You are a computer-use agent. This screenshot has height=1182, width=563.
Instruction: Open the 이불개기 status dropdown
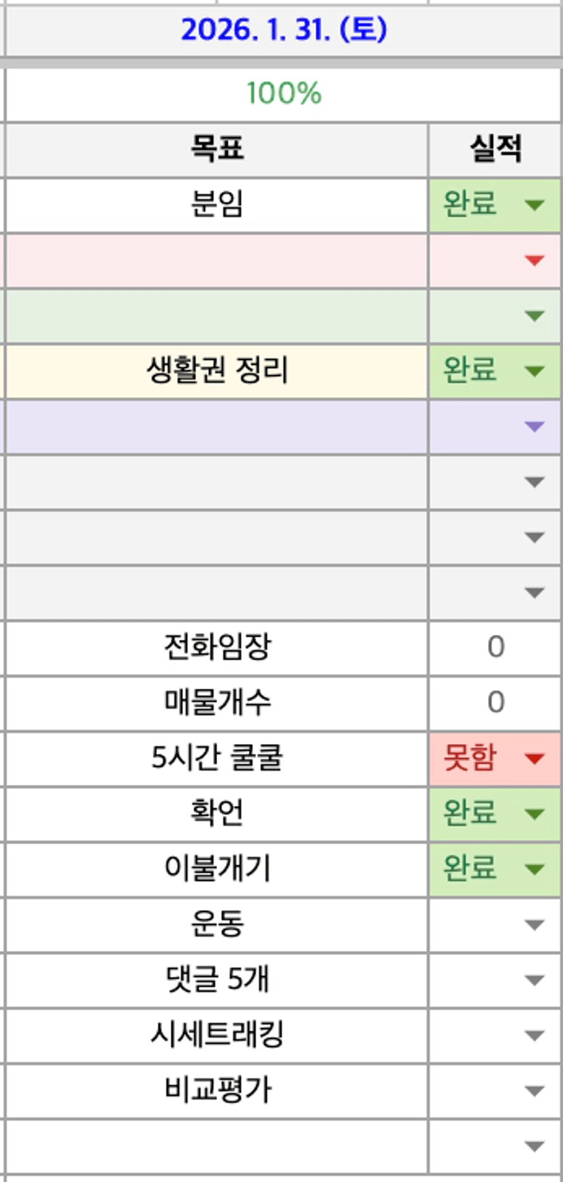pyautogui.click(x=534, y=869)
